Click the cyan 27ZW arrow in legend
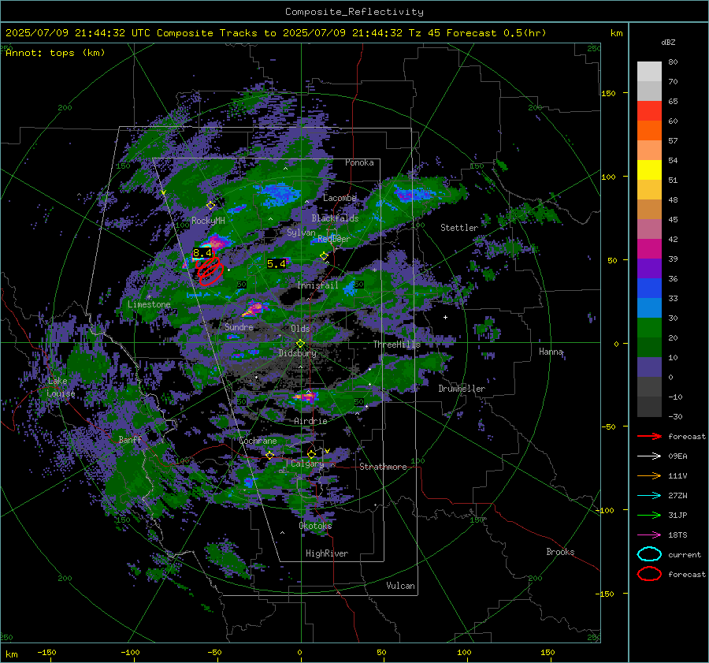This screenshot has height=663, width=709. [x=649, y=496]
